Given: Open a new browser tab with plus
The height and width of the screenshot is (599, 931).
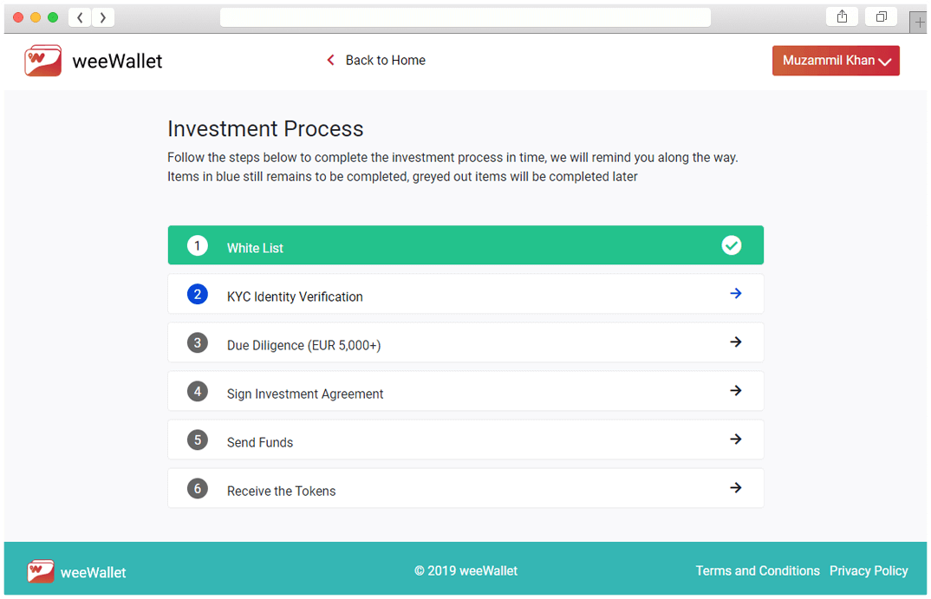Looking at the screenshot, I should pyautogui.click(x=919, y=23).
